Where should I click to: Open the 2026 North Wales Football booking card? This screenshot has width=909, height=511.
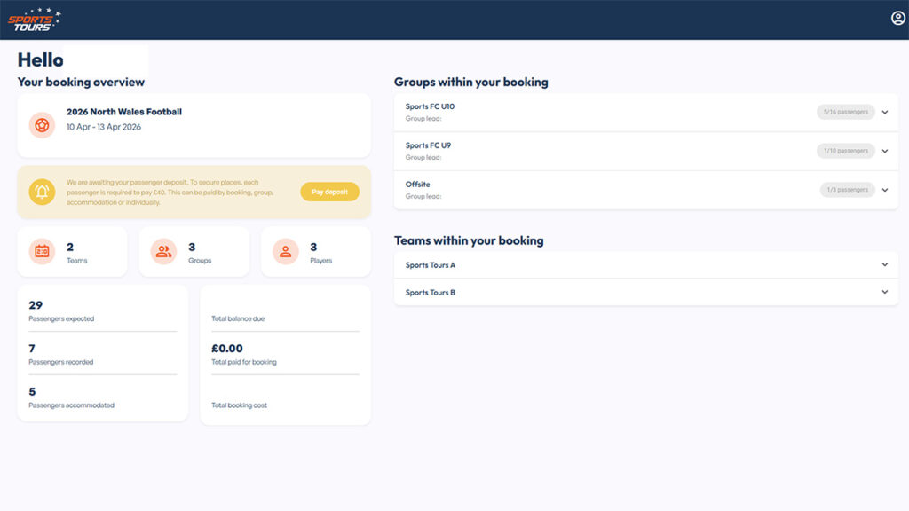(194, 125)
